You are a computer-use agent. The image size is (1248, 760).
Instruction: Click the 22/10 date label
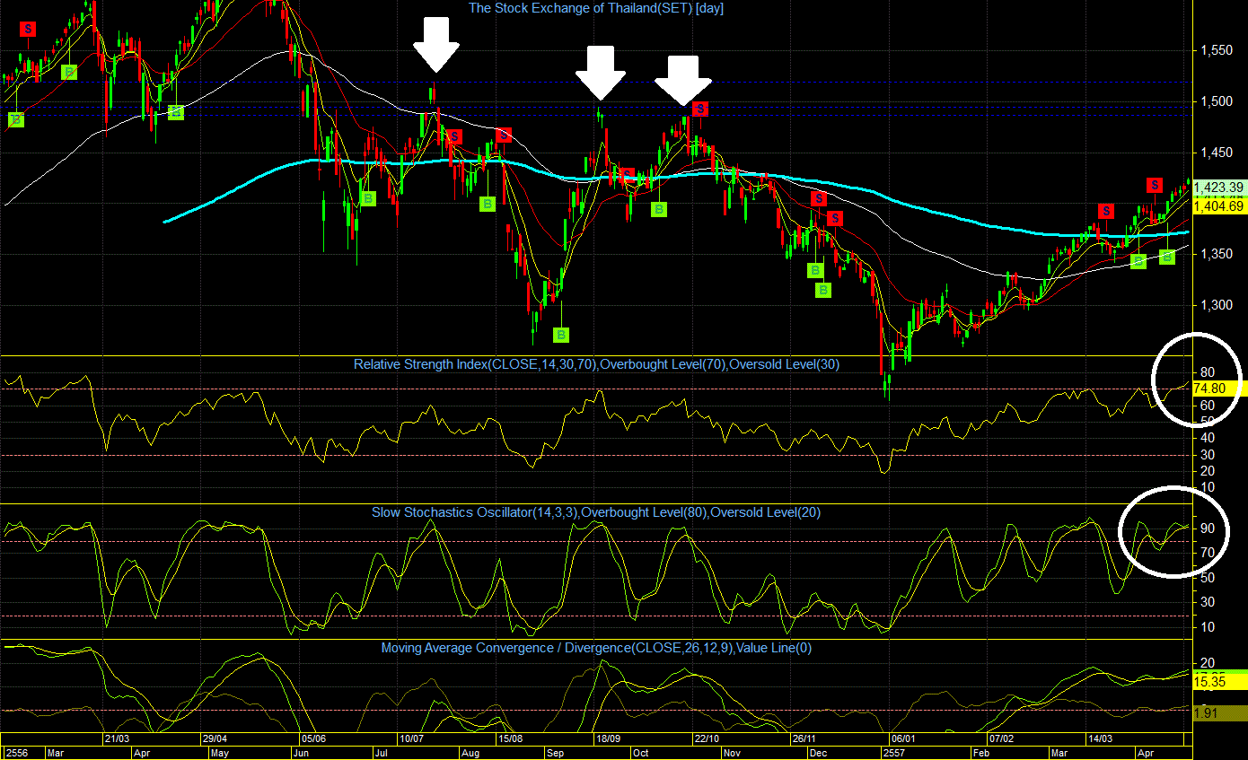point(706,738)
